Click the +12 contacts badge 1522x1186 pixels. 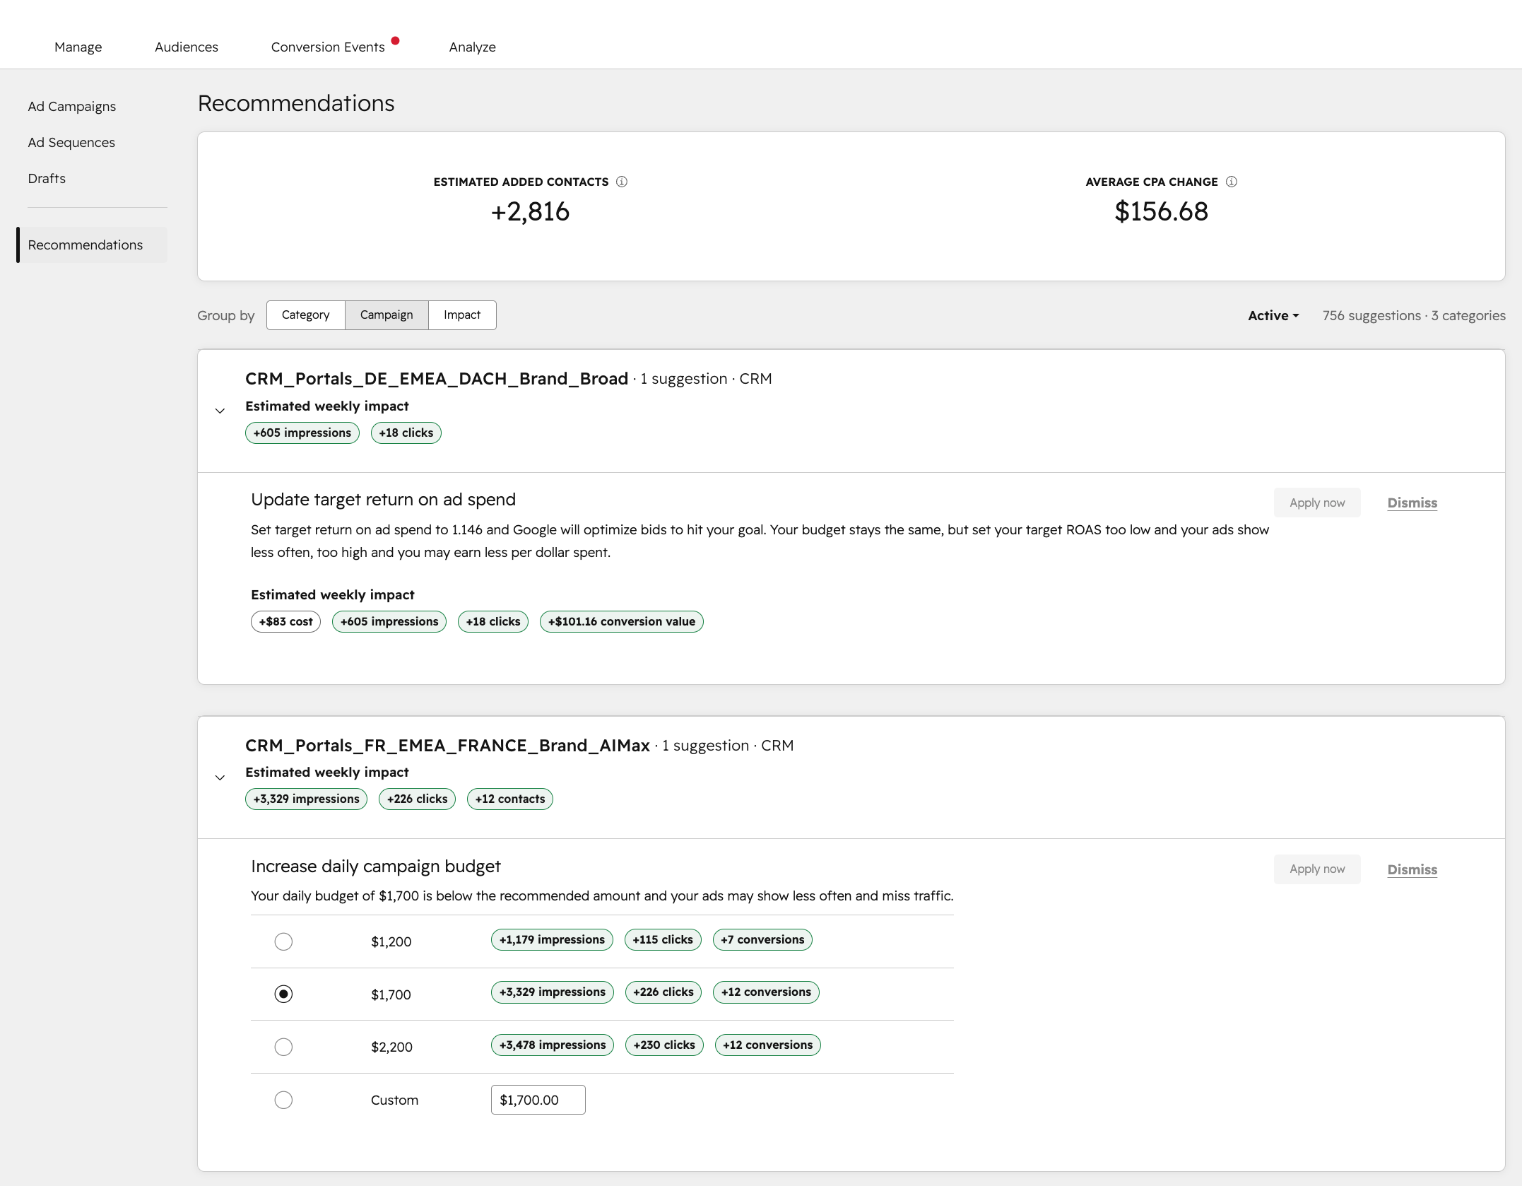(510, 799)
